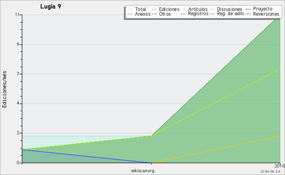Click the cyan Total legend color line
The image size is (285, 175).
click(x=130, y=9)
